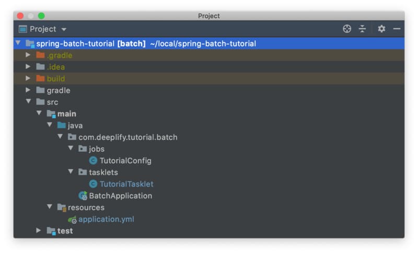Screen dimensions: 418x254
Task: Select the com.deeplify.tutorial.batch package
Action: coord(127,137)
